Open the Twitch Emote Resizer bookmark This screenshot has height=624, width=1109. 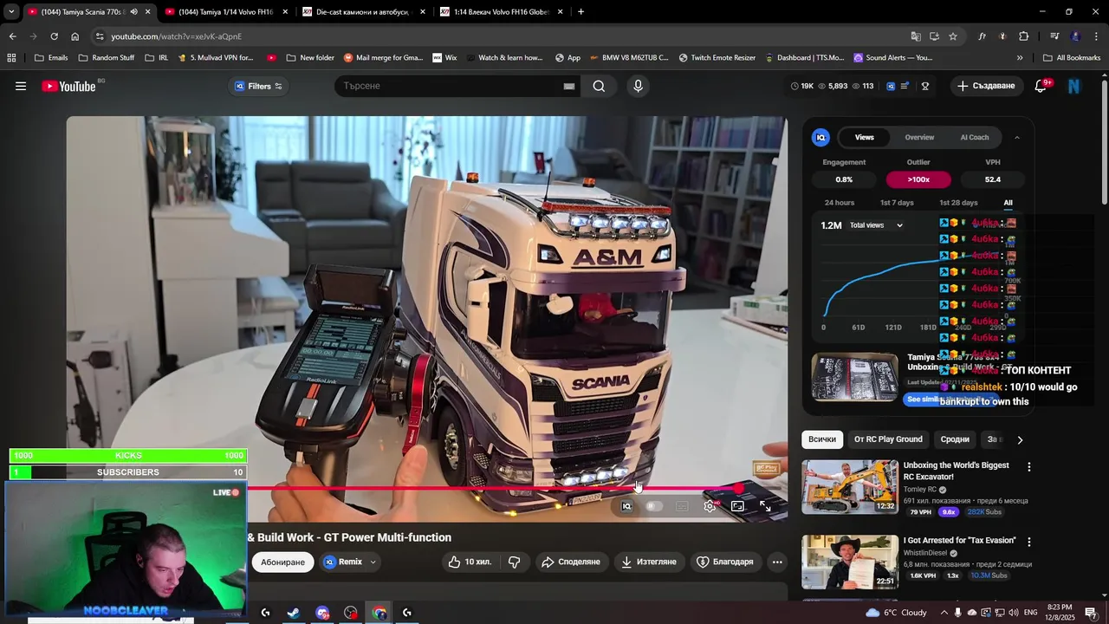click(x=717, y=58)
